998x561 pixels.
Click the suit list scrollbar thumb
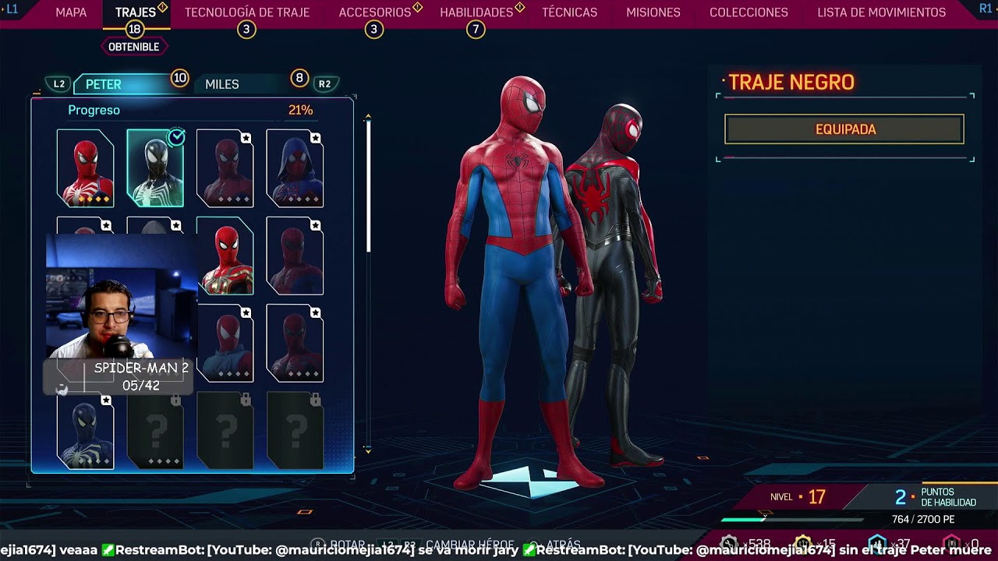(368, 187)
